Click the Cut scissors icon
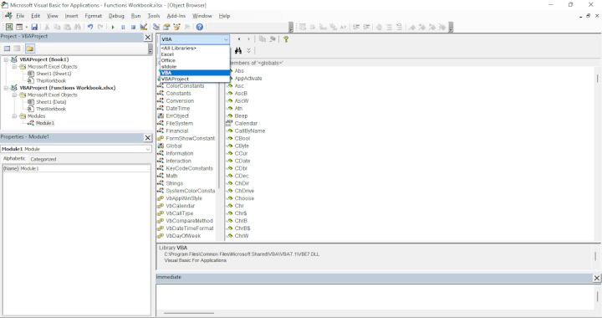Viewport: 602px width, 318px height. click(47, 27)
